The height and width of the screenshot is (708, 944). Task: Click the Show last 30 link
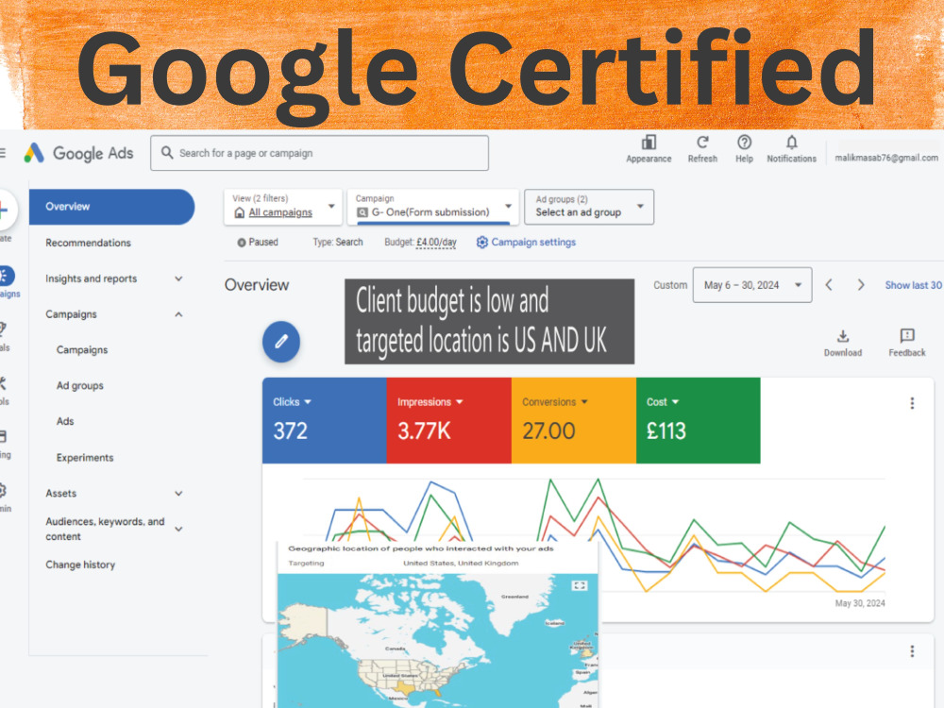(x=913, y=285)
